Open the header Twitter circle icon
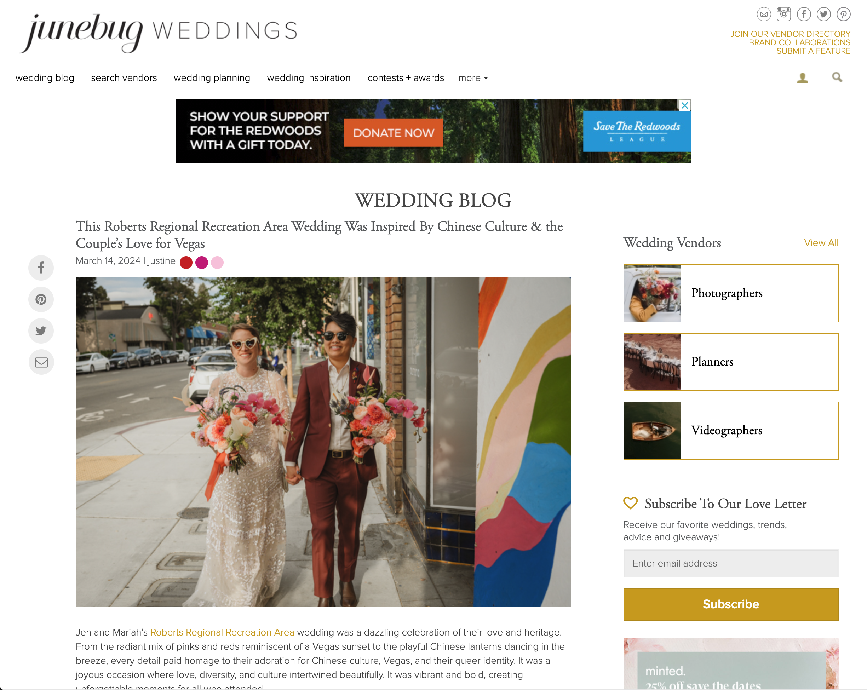This screenshot has height=690, width=867. point(823,15)
